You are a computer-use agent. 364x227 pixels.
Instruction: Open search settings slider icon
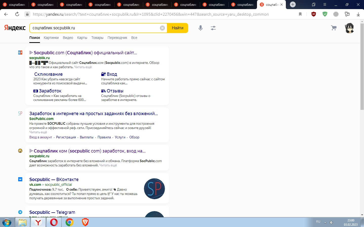point(213,28)
